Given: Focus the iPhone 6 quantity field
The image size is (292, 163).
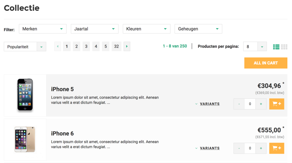Looking at the screenshot, I should click(x=250, y=148).
